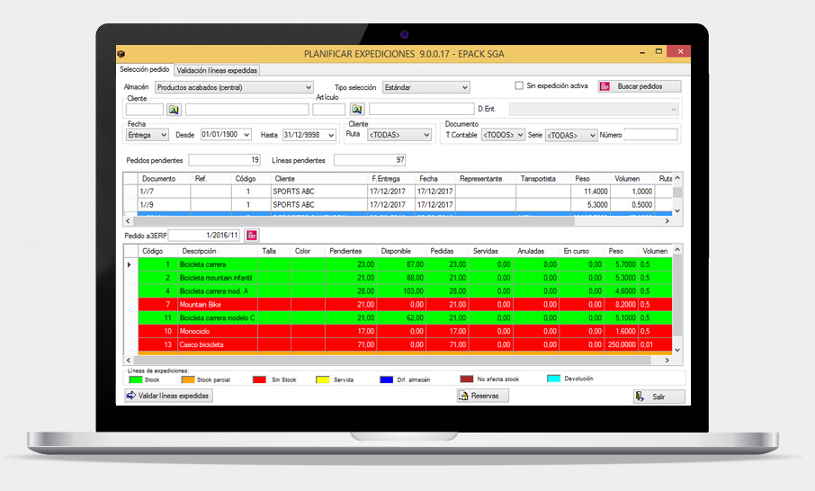Enable the Sin expedición activa checkbox
The width and height of the screenshot is (815, 491).
click(x=519, y=86)
